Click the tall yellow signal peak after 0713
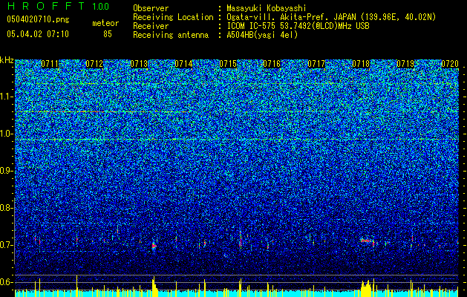 pyautogui.click(x=154, y=287)
